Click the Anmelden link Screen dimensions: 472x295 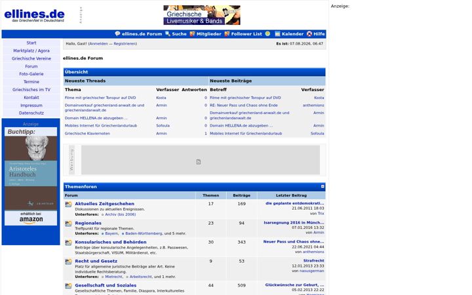pyautogui.click(x=98, y=44)
